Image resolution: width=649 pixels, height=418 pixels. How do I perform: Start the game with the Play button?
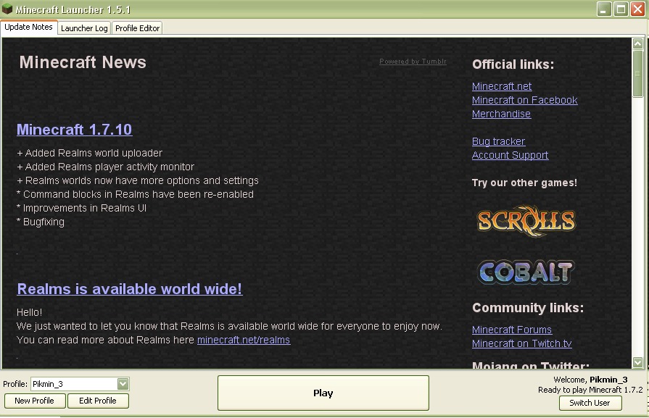click(323, 393)
